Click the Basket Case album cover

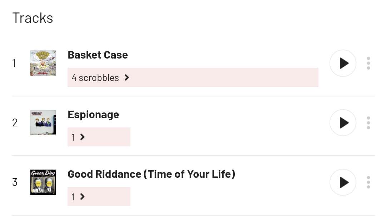43,63
